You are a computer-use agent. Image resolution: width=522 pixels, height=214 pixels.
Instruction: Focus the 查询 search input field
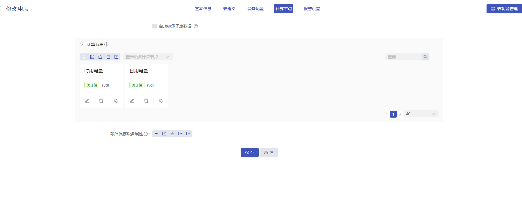coord(403,57)
